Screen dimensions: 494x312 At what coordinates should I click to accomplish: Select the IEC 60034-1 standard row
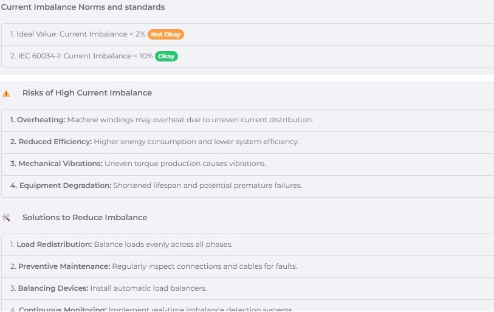click(81, 57)
